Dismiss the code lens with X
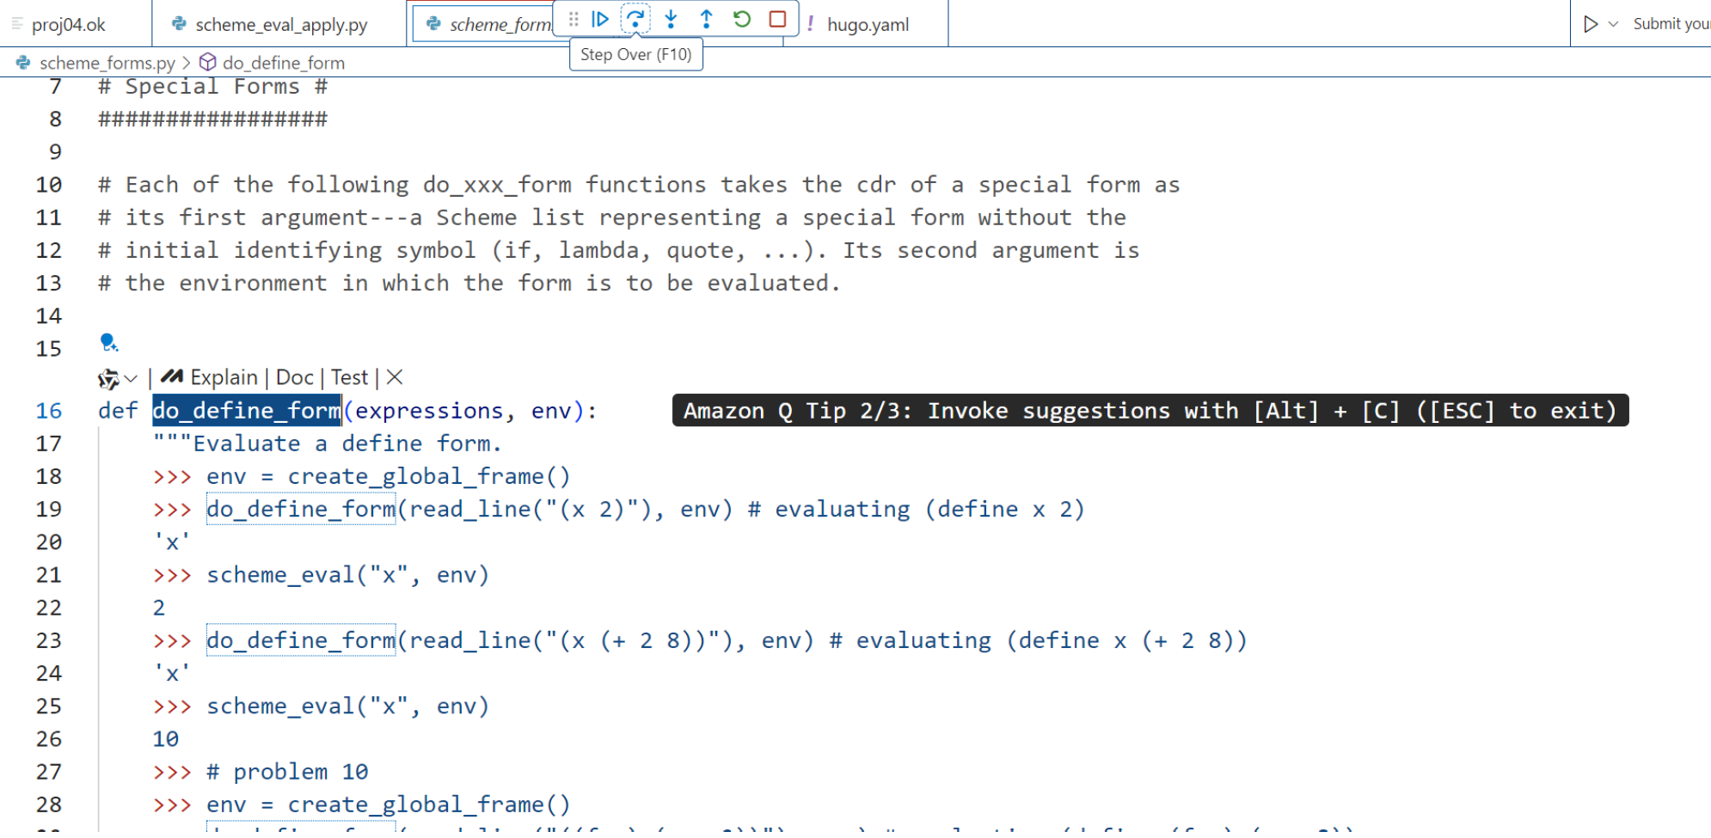This screenshot has width=1711, height=838. click(395, 377)
